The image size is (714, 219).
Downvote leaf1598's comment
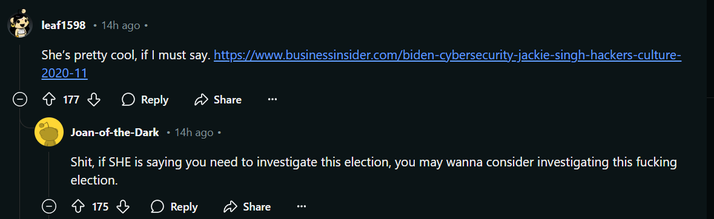tap(94, 100)
